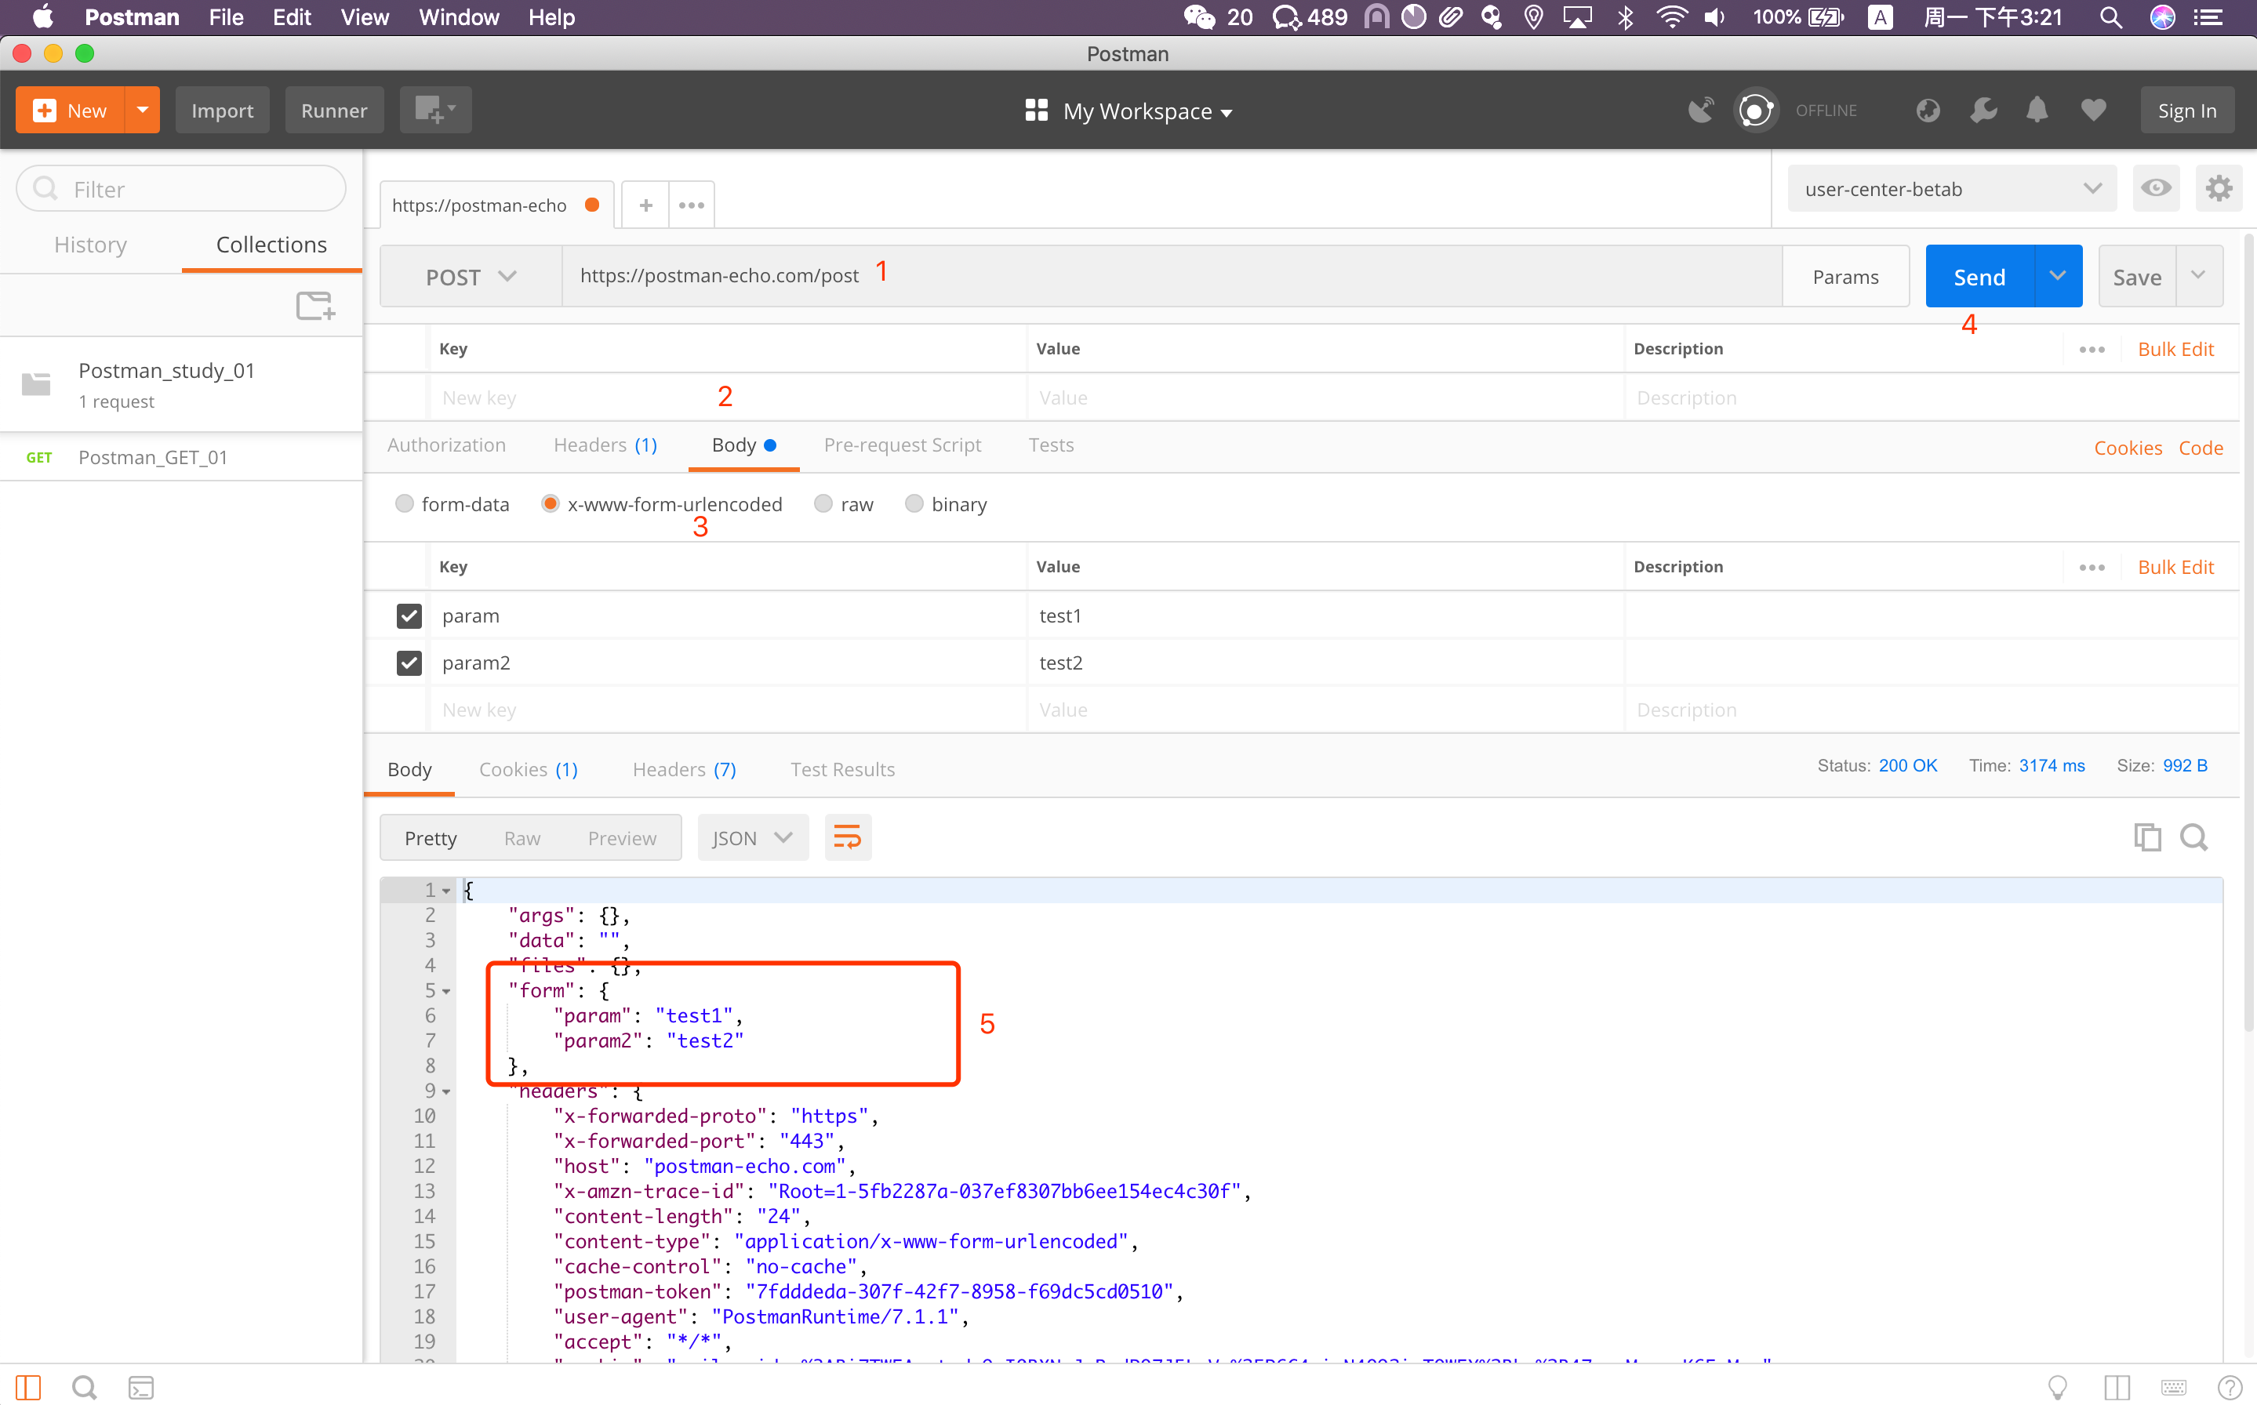Viewport: 2257px width, 1405px height.
Task: Search within response magnifier icon
Action: [2193, 838]
